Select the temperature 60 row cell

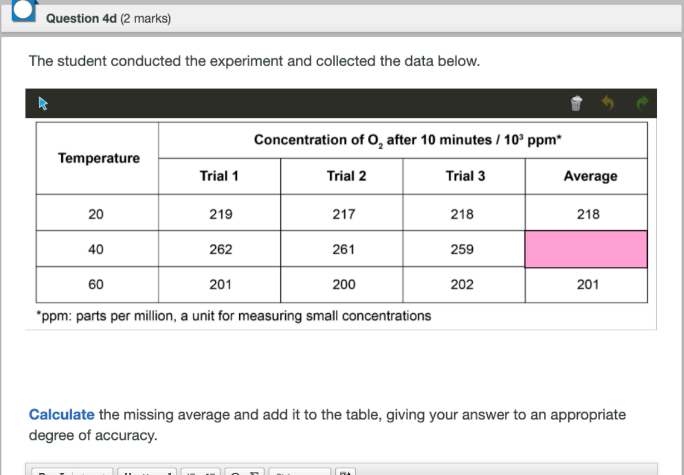click(96, 285)
